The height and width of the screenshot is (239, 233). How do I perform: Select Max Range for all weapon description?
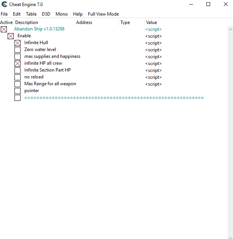click(x=50, y=84)
